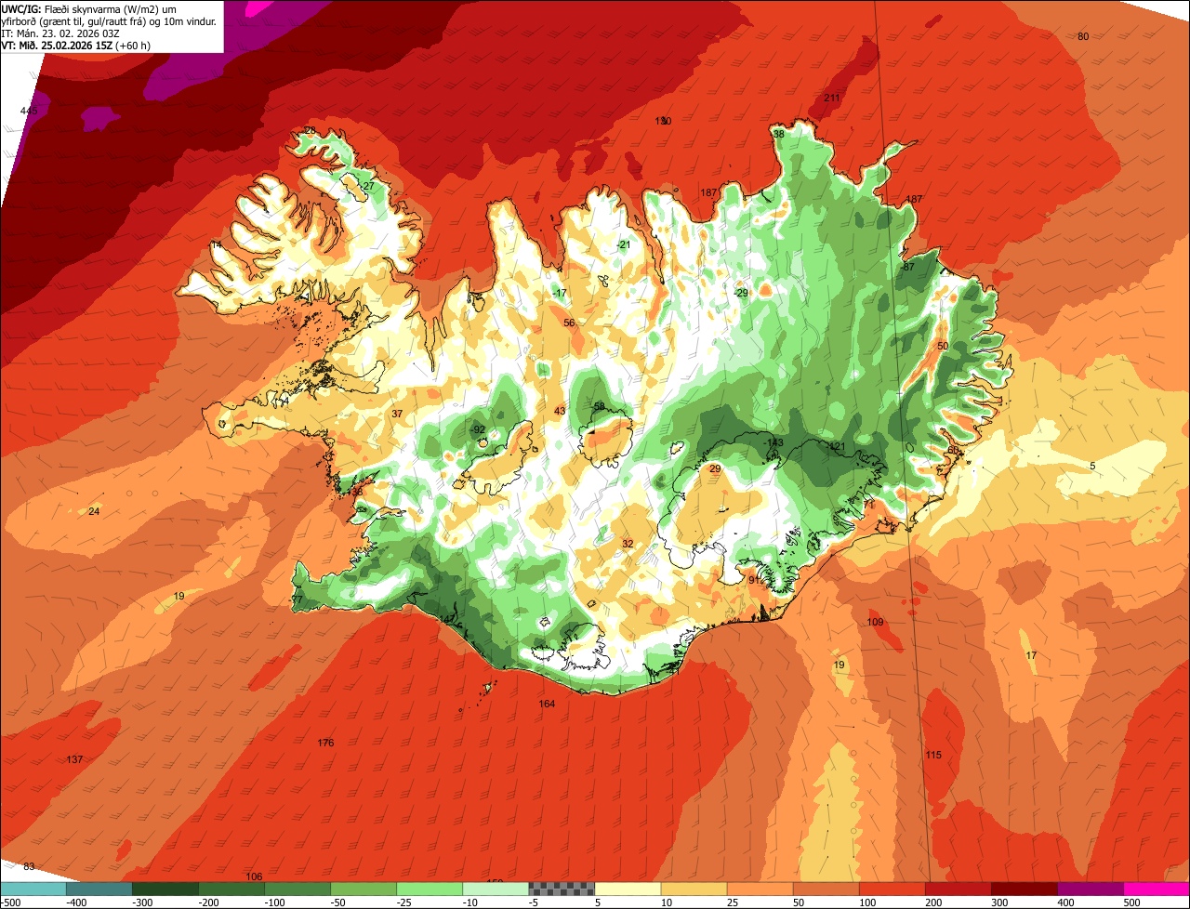The height and width of the screenshot is (909, 1190).
Task: Click the value 211 on the map
Action: point(832,98)
